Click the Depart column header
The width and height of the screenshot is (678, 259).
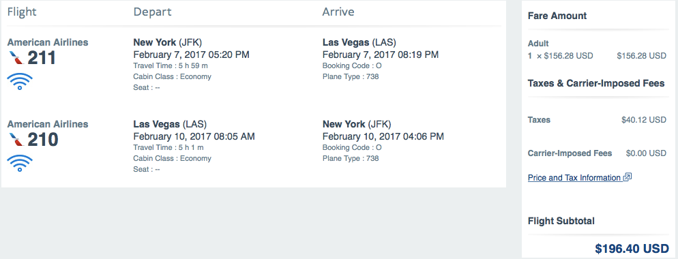click(152, 12)
